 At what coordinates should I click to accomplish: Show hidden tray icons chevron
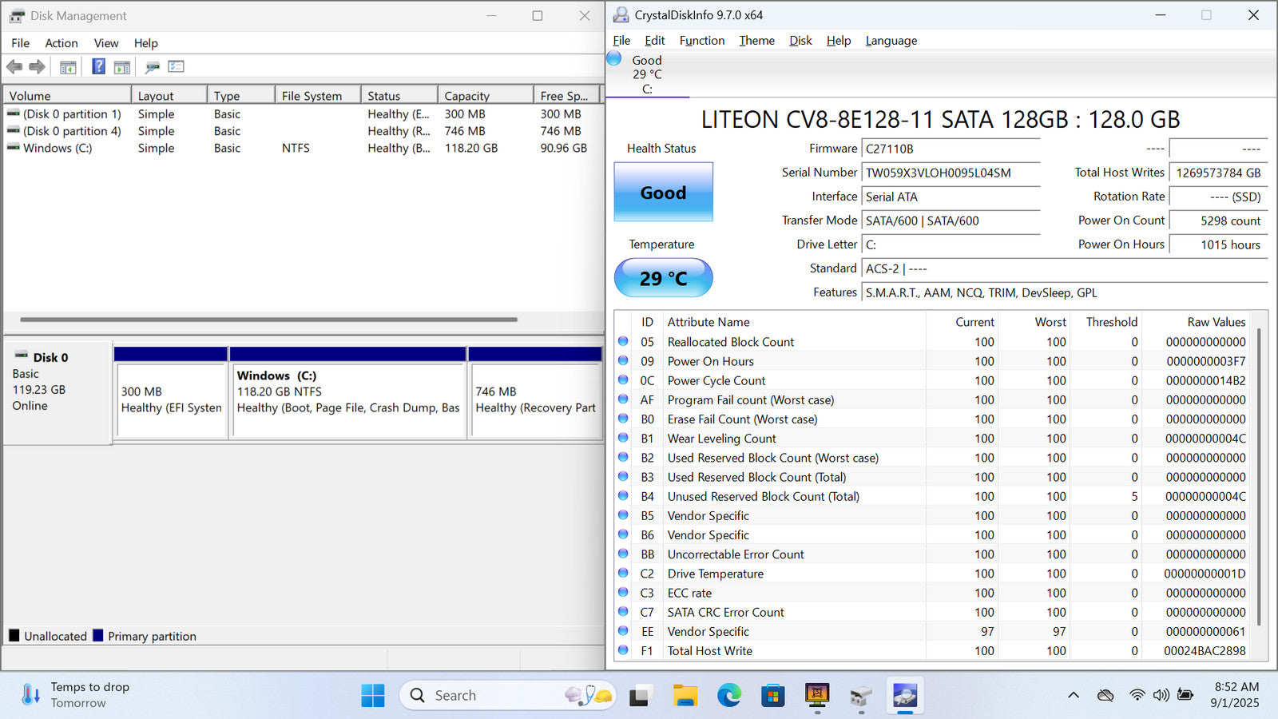(x=1073, y=695)
